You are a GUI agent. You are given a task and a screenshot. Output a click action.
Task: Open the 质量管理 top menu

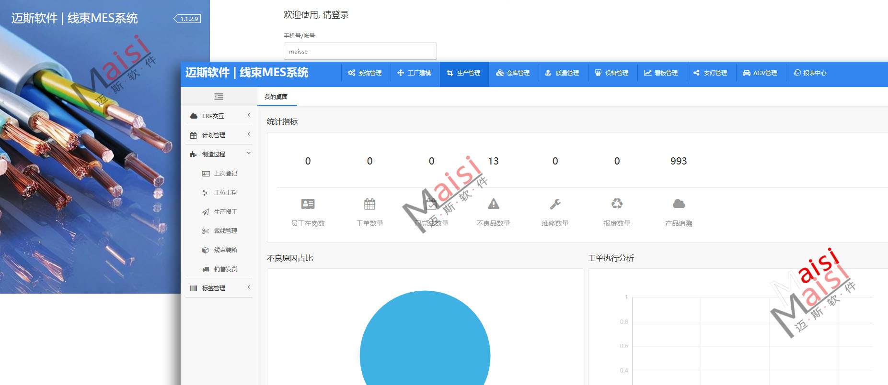click(x=563, y=73)
